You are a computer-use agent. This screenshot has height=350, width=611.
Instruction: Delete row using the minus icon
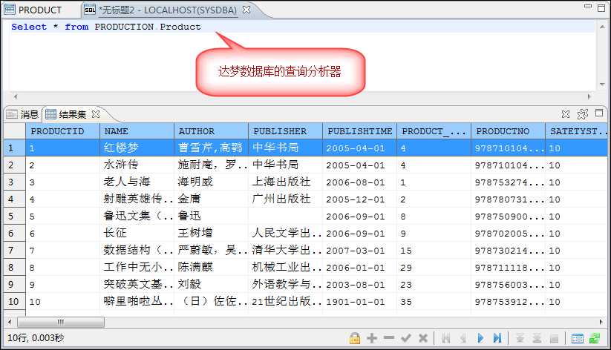point(388,338)
